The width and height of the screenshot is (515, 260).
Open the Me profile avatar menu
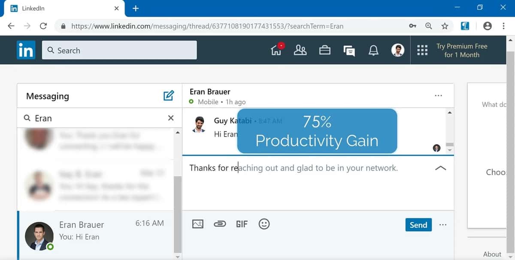pyautogui.click(x=398, y=50)
